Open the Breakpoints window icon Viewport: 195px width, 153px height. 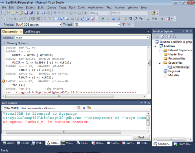pyautogui.click(x=168, y=19)
